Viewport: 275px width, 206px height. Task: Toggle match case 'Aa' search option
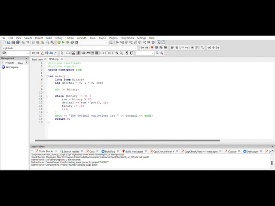pyautogui.click(x=51, y=53)
